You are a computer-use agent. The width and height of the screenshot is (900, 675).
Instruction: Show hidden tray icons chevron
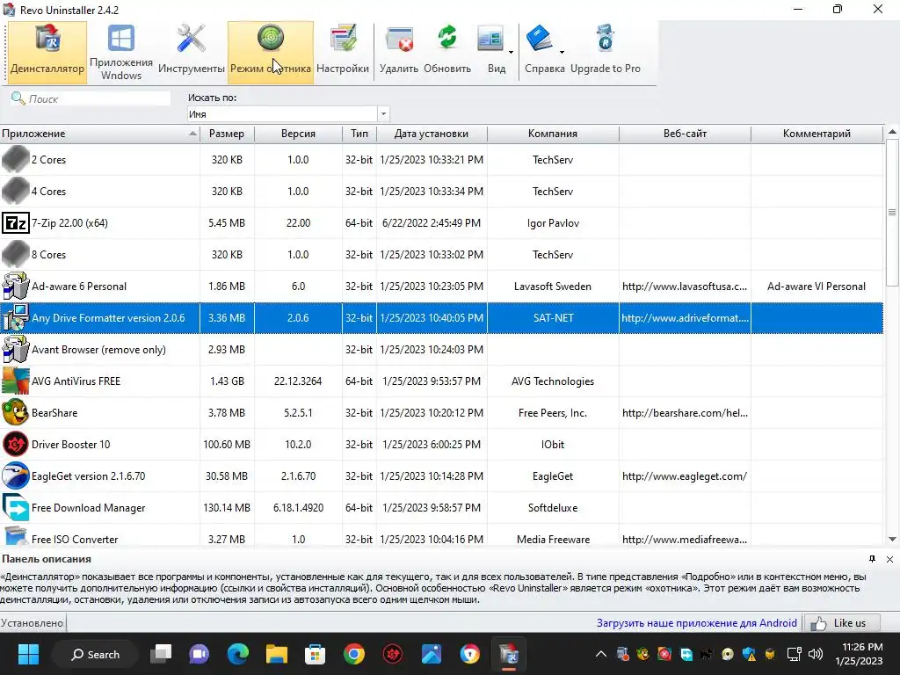601,654
